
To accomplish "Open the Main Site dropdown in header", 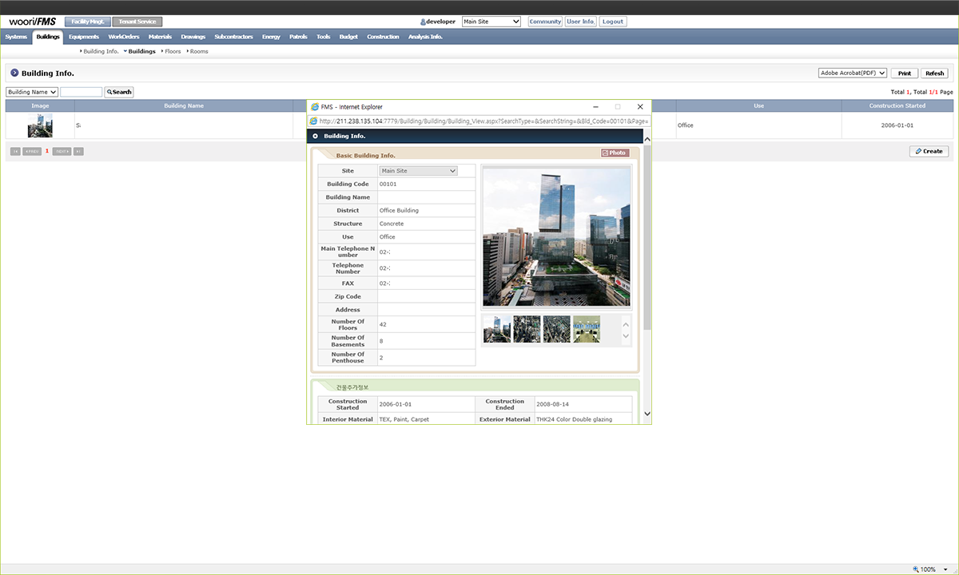I will tap(491, 22).
